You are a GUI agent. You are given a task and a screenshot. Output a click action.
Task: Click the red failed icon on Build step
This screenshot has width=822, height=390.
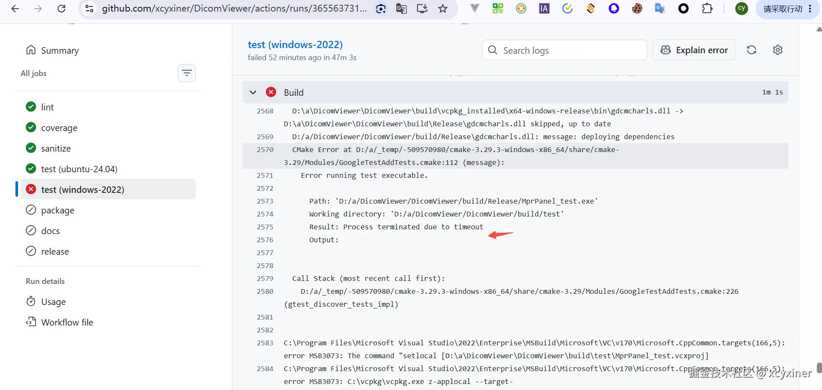[271, 92]
